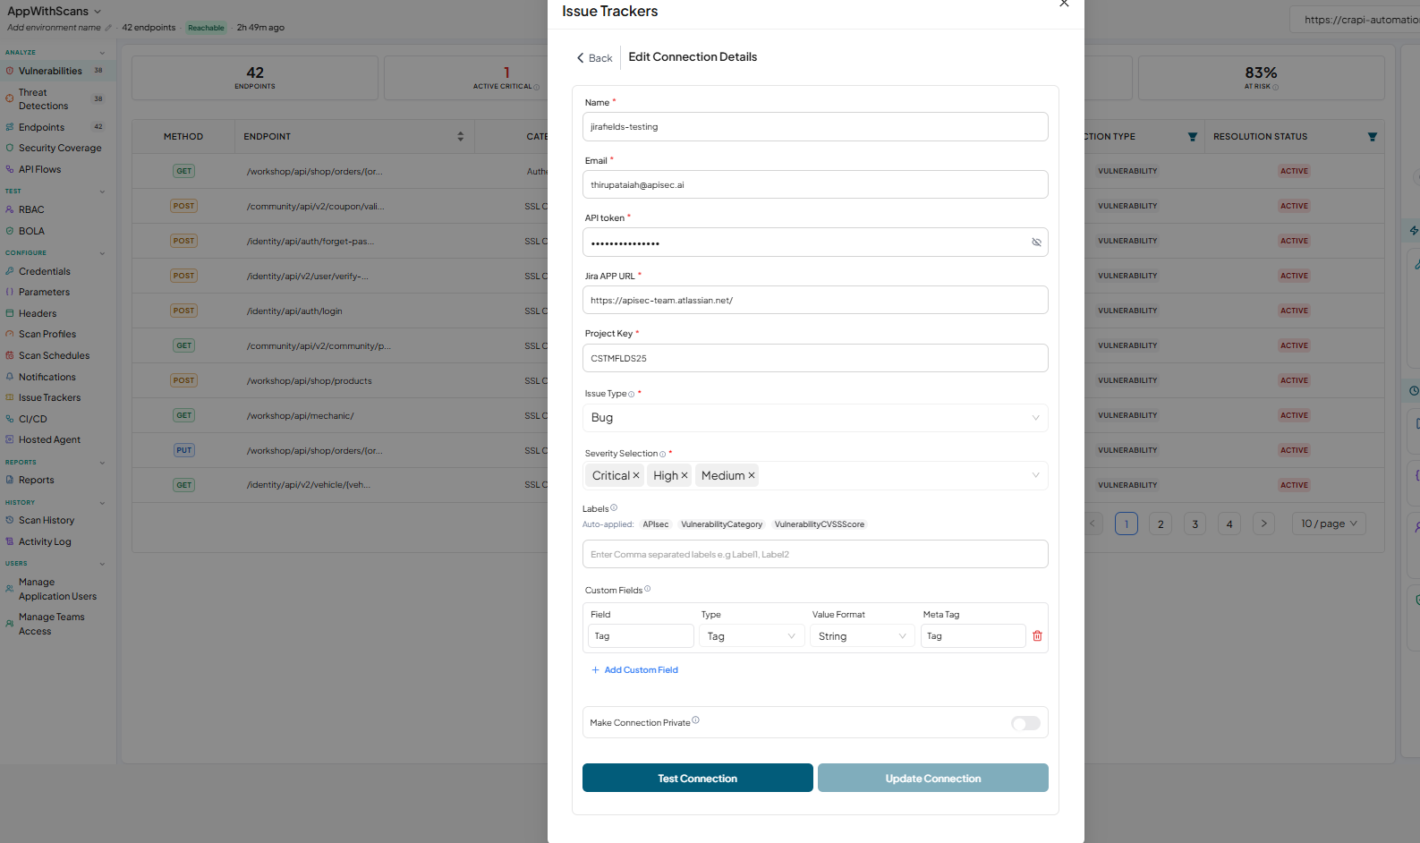The width and height of the screenshot is (1420, 843).
Task: Open the Issue Type dropdown
Action: tap(815, 418)
